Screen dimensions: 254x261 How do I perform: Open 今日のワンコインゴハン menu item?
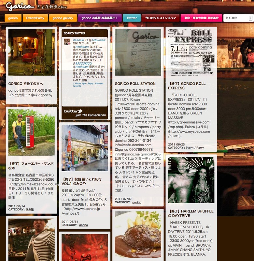click(x=160, y=18)
